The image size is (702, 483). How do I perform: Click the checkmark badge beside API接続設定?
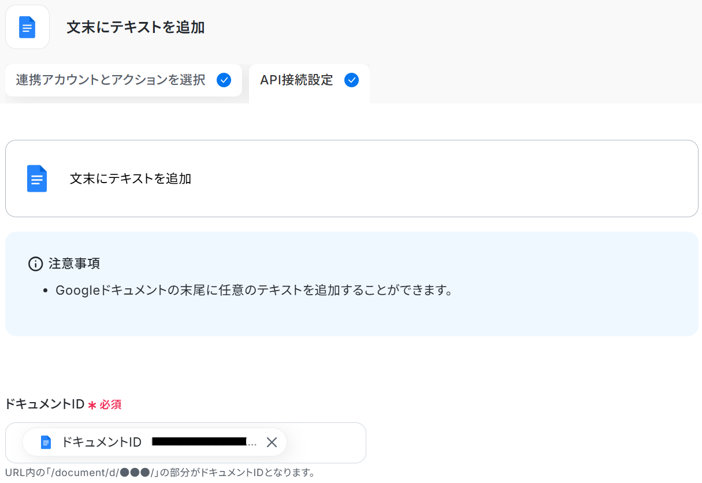click(x=351, y=80)
